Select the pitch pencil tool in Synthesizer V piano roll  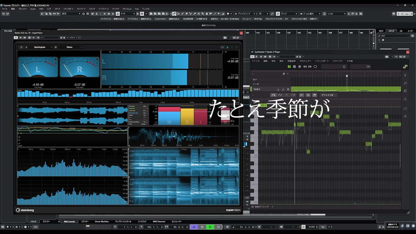[x=292, y=95]
